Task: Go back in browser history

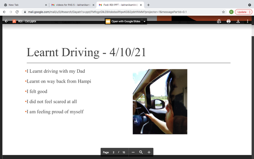Action: [4, 12]
